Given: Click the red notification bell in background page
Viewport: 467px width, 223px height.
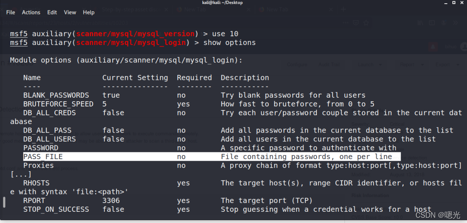Looking at the screenshot, I should 433,47.
